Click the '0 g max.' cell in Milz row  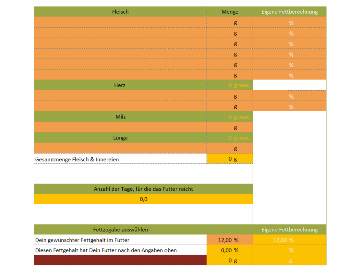[x=230, y=117]
